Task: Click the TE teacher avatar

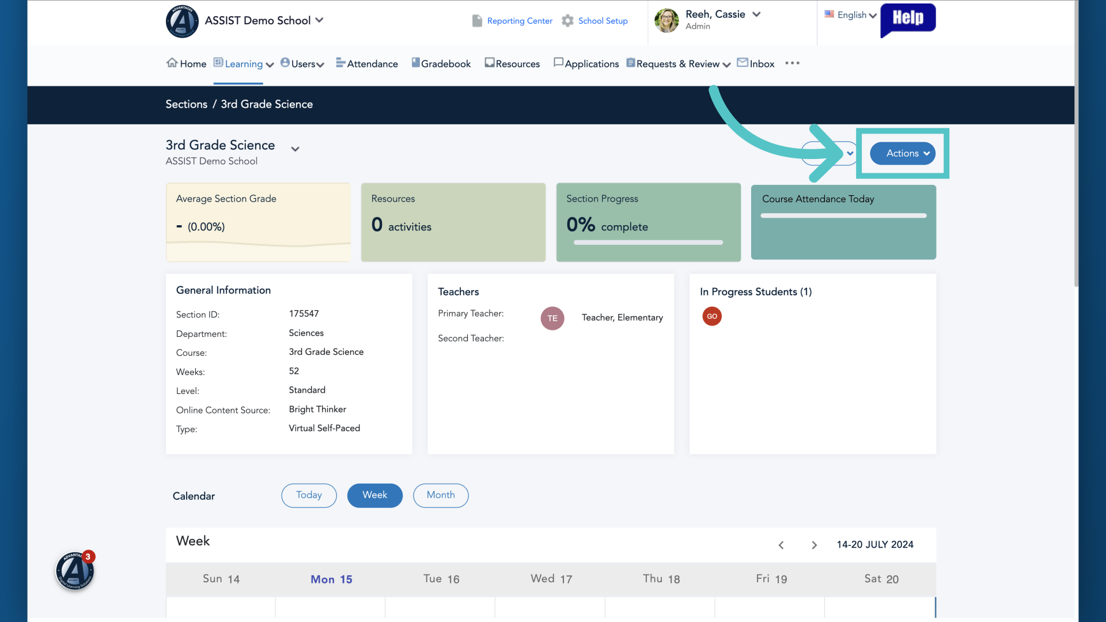Action: 552,318
